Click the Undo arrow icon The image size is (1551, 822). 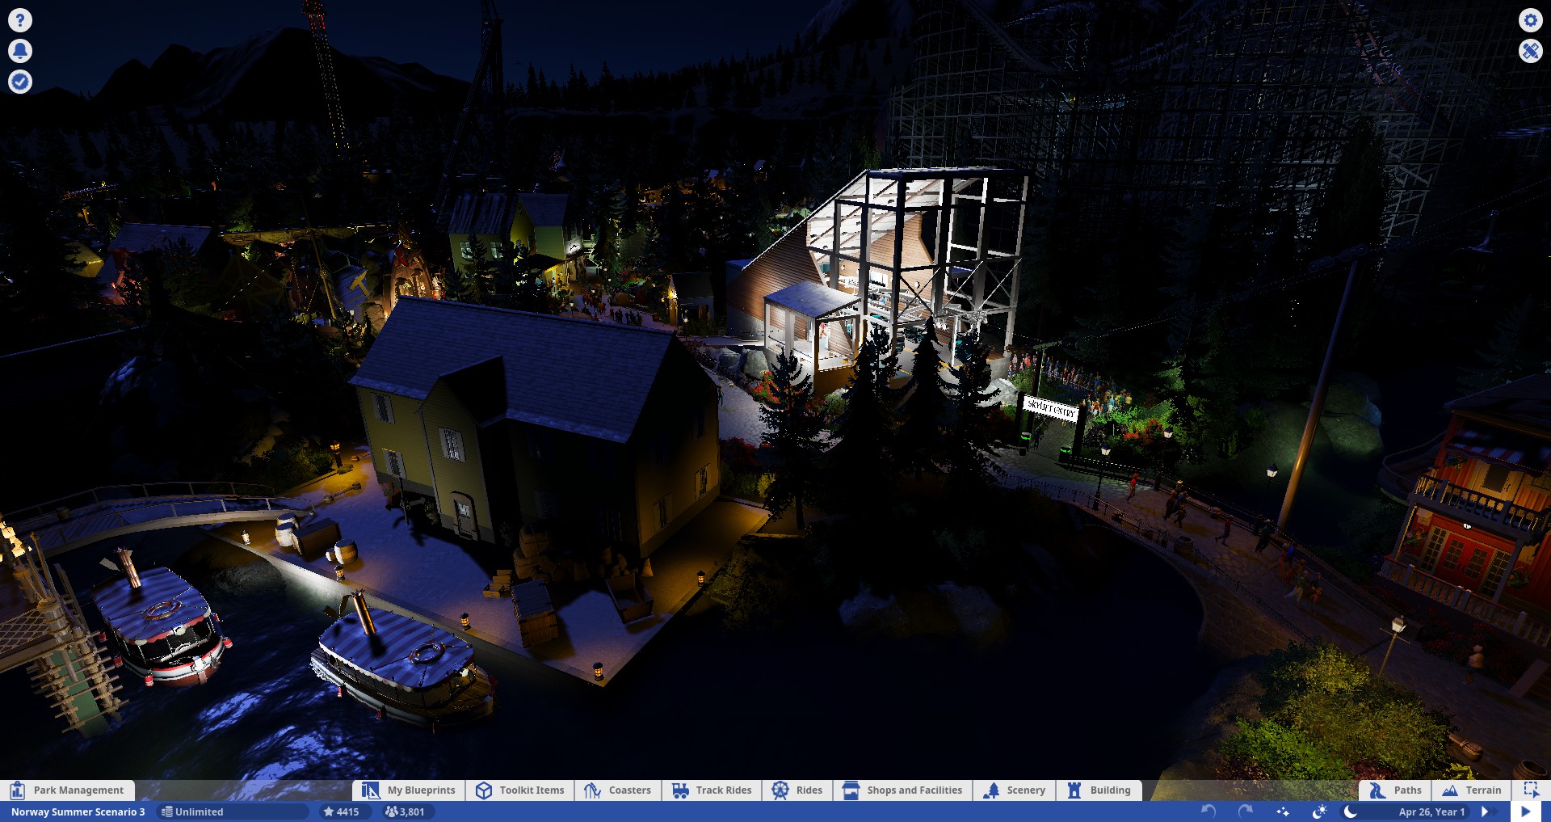pyautogui.click(x=1208, y=811)
